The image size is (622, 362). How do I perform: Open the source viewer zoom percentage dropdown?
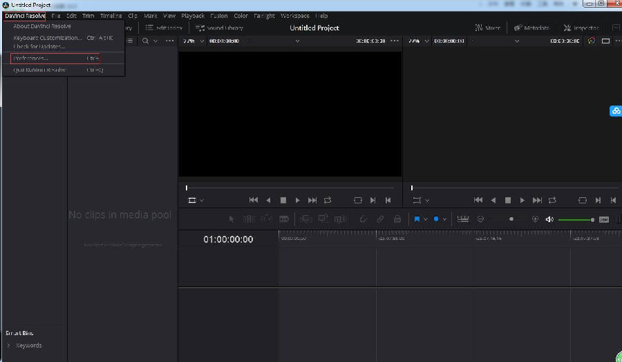(x=194, y=41)
